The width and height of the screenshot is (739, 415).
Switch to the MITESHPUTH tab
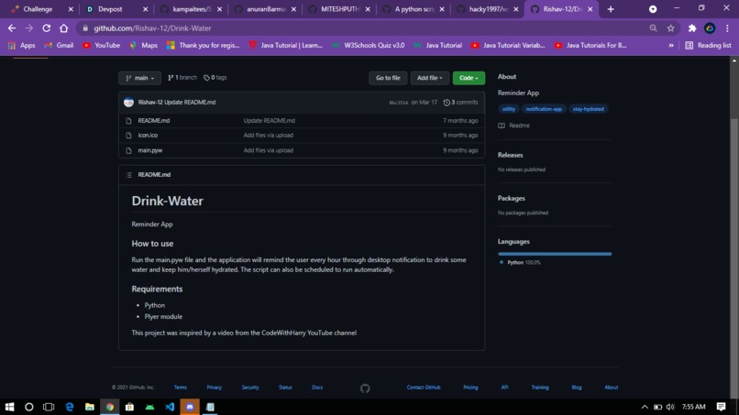point(339,9)
